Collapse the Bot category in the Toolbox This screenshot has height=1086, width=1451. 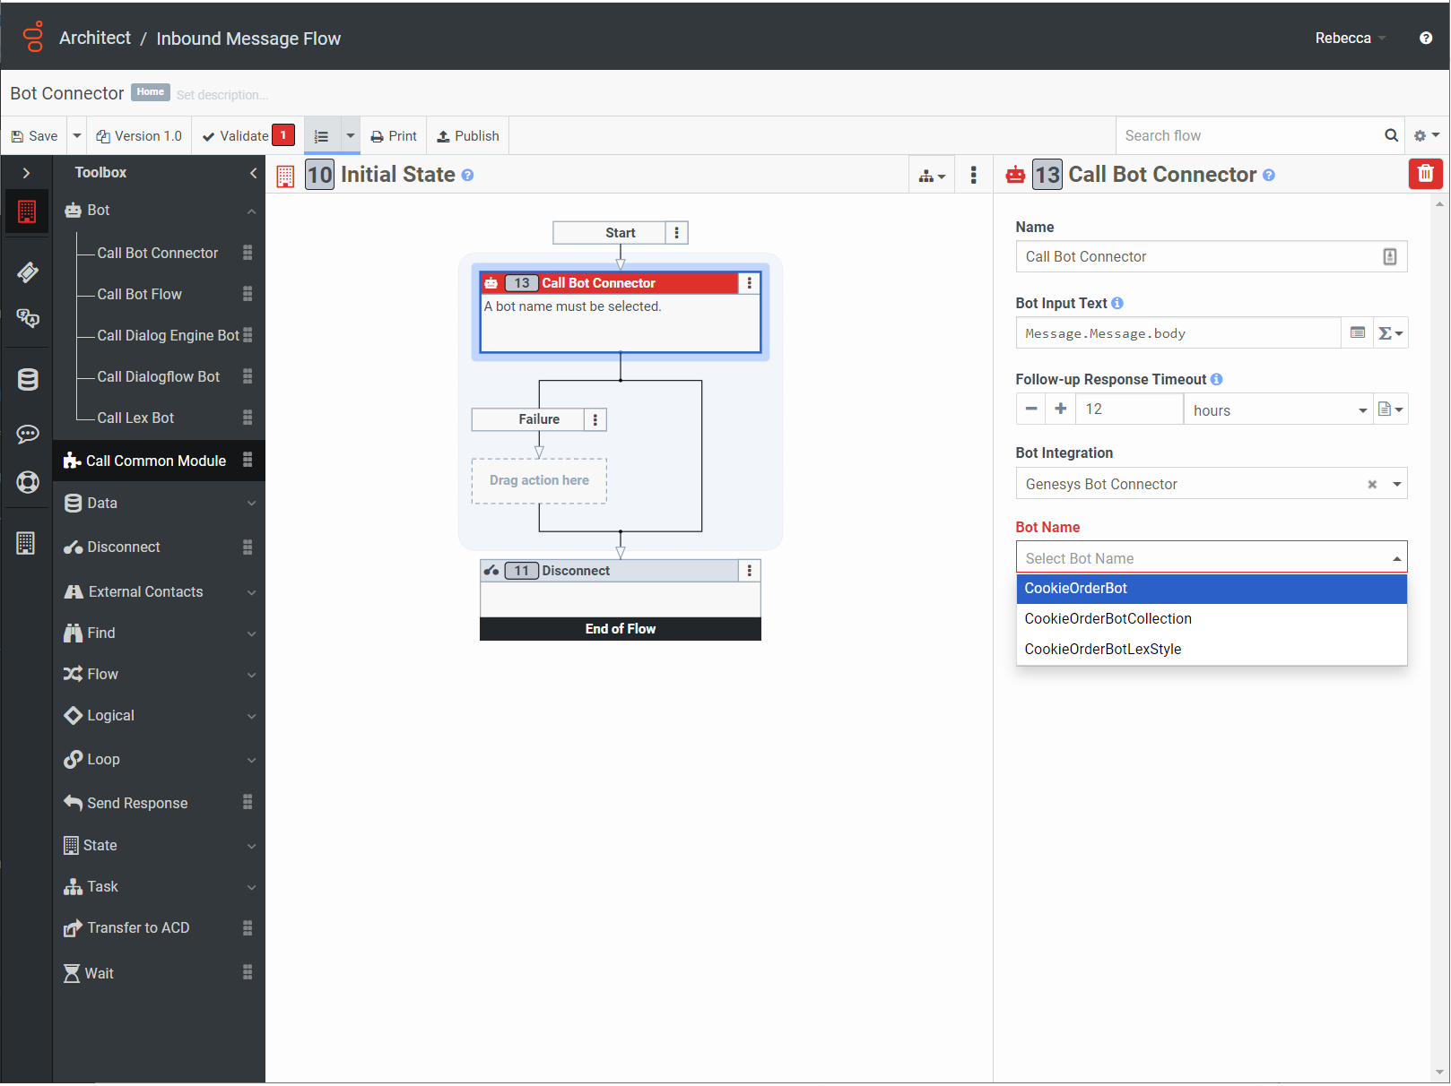tap(249, 210)
